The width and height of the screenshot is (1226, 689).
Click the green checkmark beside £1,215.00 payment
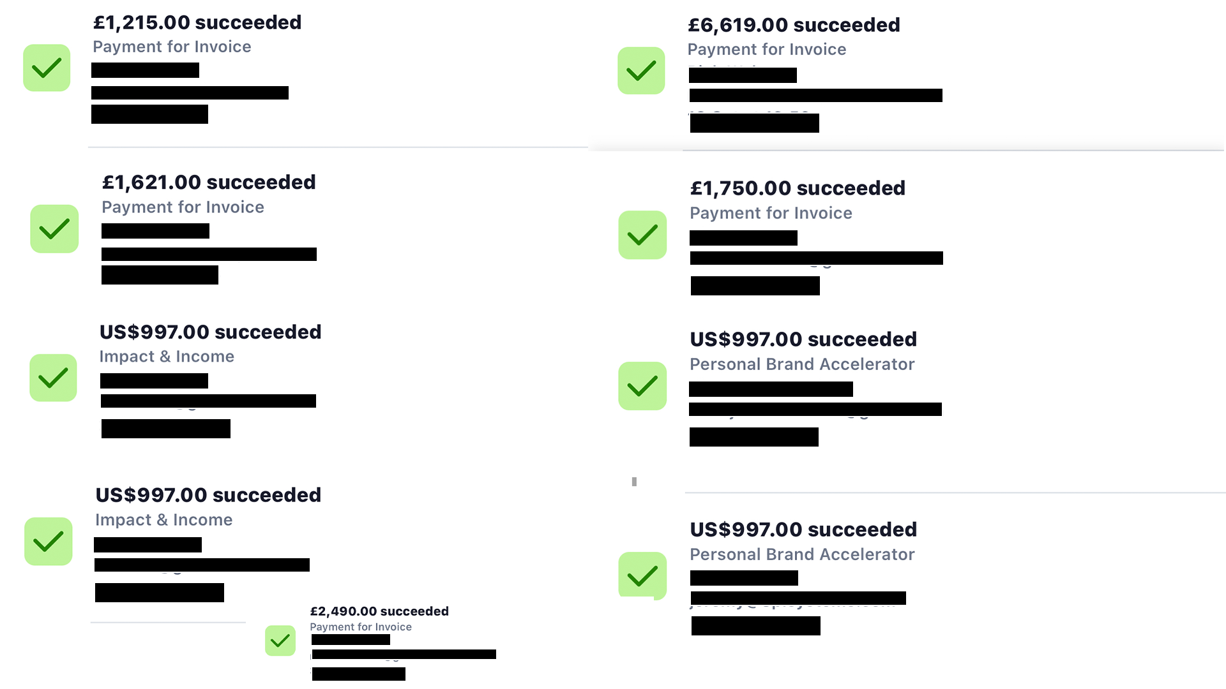(47, 68)
